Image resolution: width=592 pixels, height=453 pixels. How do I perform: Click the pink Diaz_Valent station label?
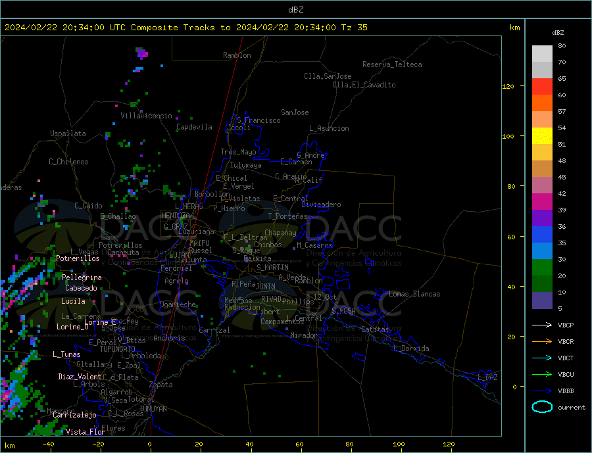(x=80, y=377)
